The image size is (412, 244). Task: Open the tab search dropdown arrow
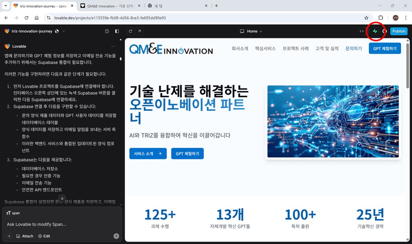(x=6, y=6)
